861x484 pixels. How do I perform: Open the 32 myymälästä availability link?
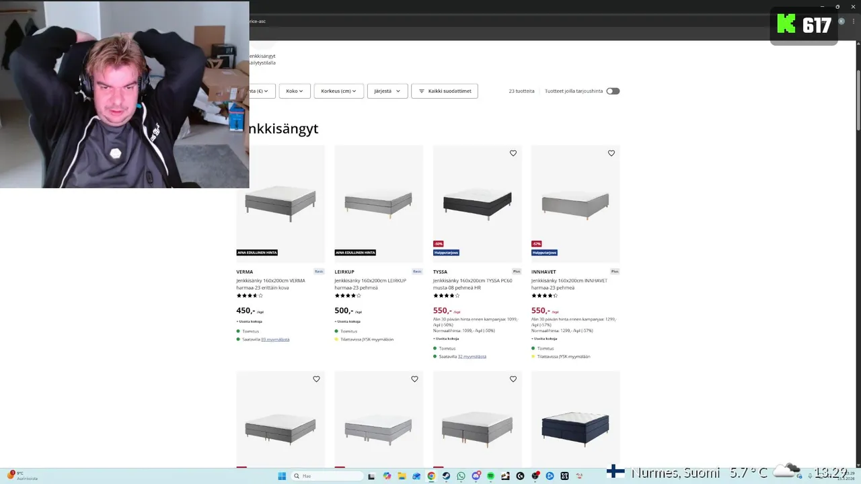pyautogui.click(x=472, y=357)
